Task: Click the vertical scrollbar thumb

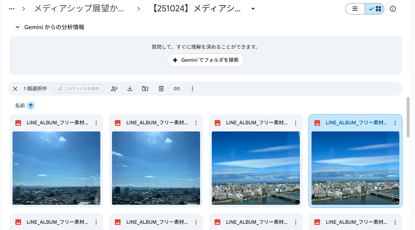Action: click(x=408, y=117)
